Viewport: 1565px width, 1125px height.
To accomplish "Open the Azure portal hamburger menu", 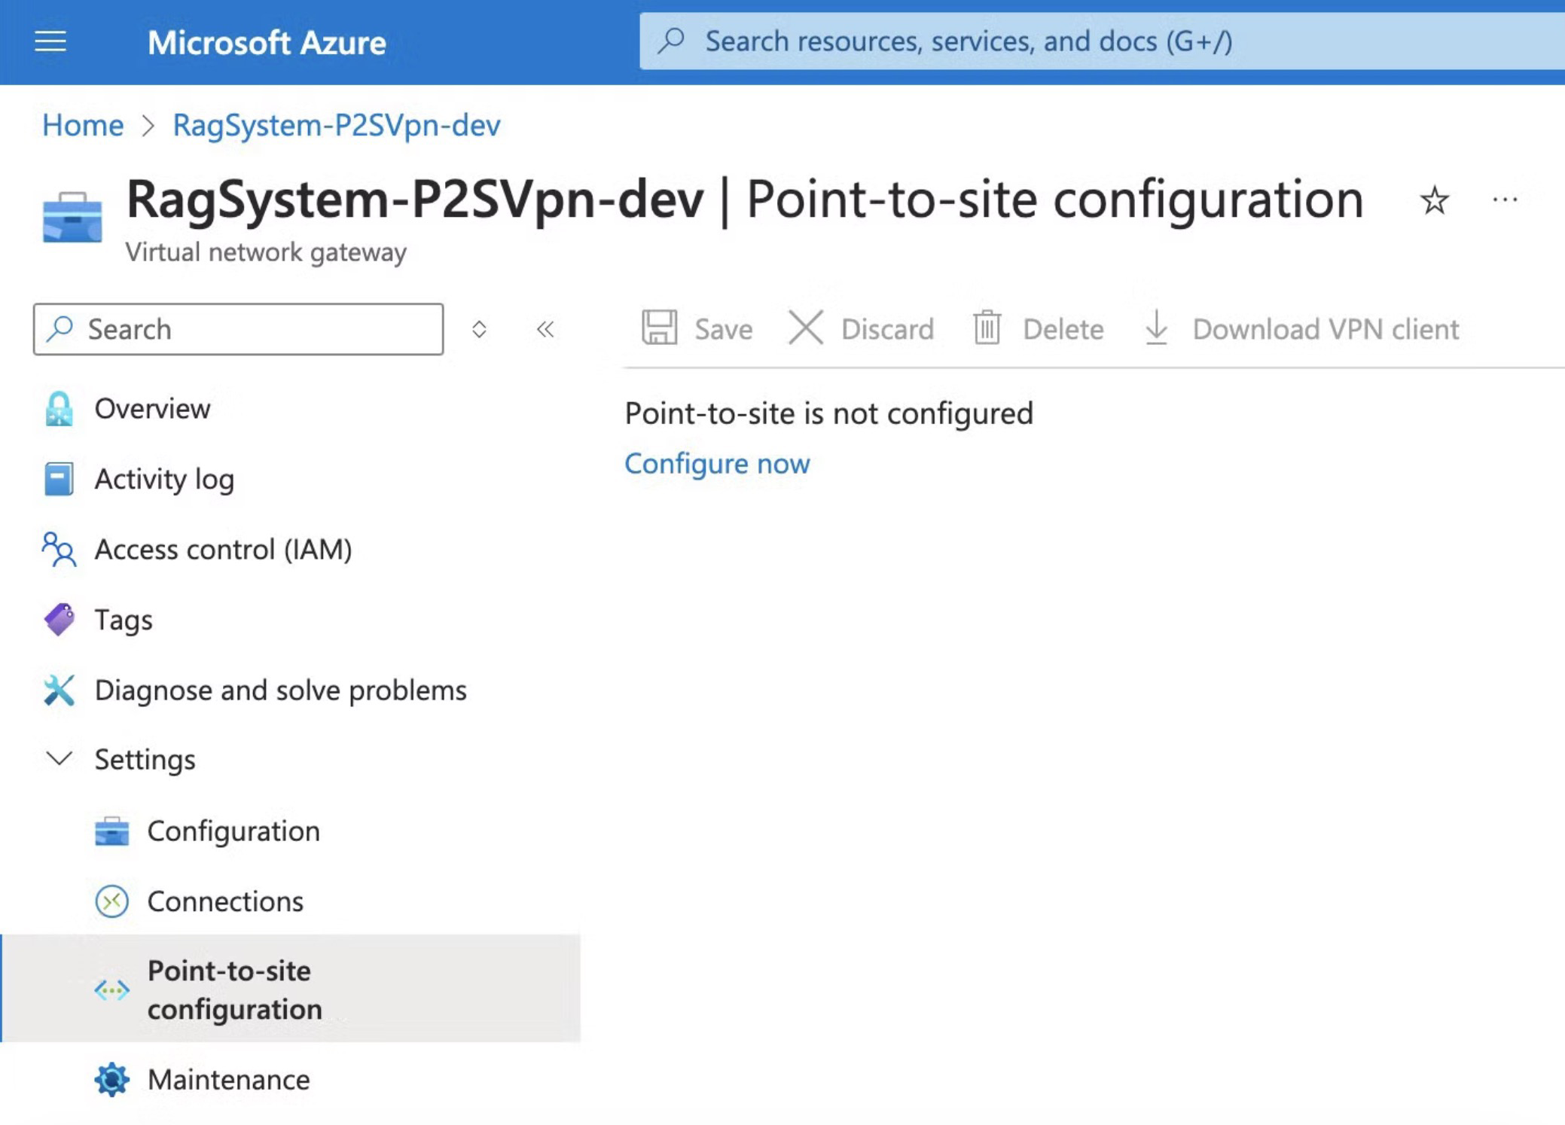I will (x=50, y=41).
